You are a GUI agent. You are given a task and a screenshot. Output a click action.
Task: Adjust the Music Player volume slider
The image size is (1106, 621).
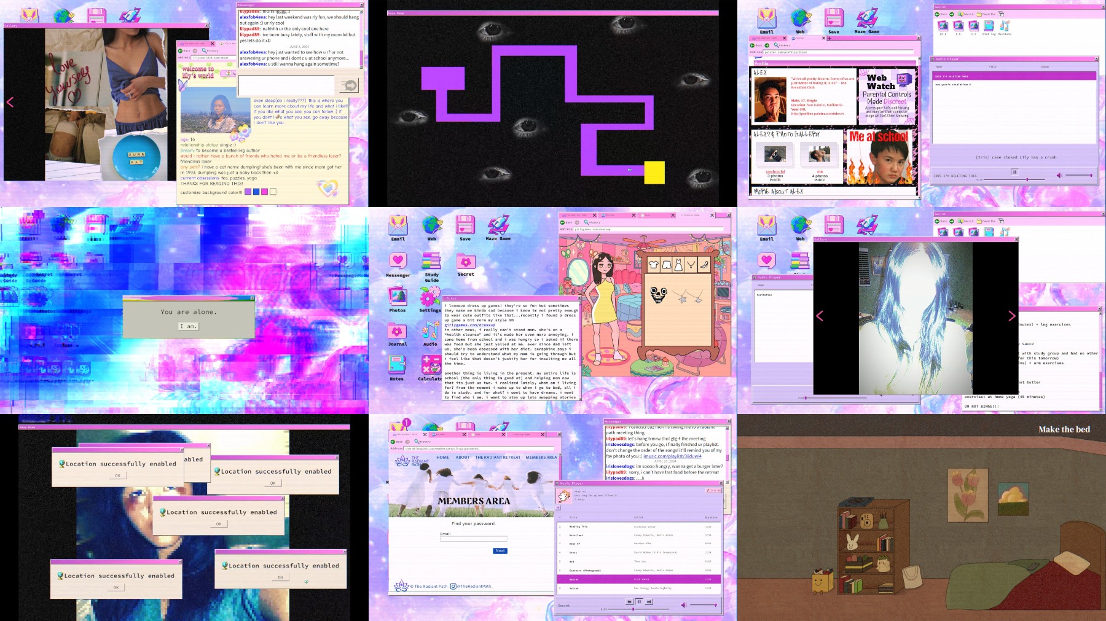(704, 605)
